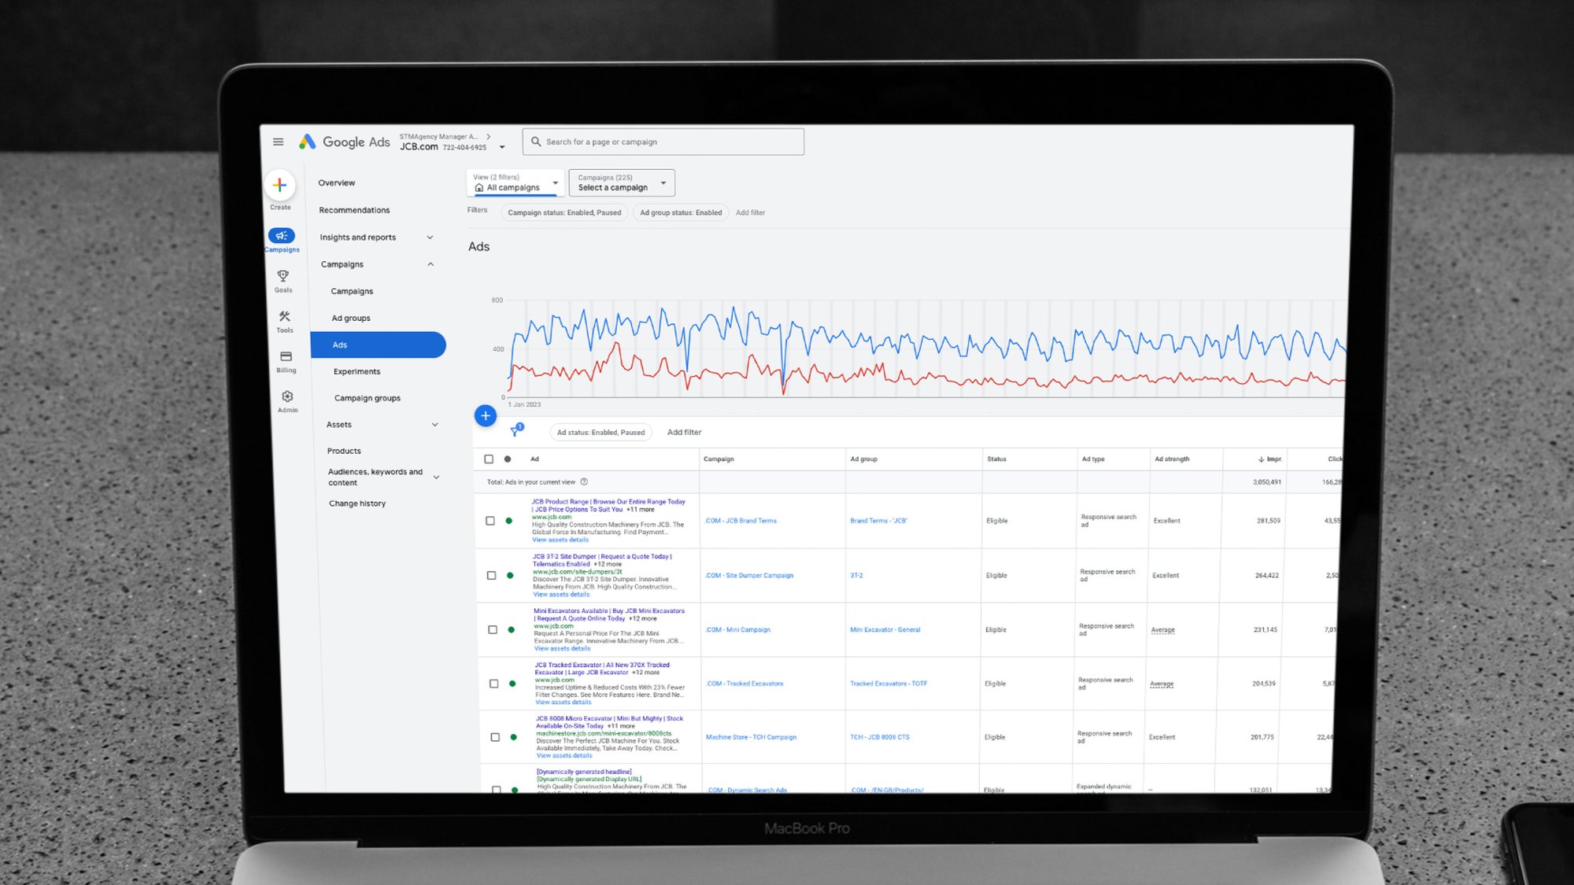Go to the Campaigns sub-item
Viewport: 1574px width, 885px height.
tap(352, 291)
